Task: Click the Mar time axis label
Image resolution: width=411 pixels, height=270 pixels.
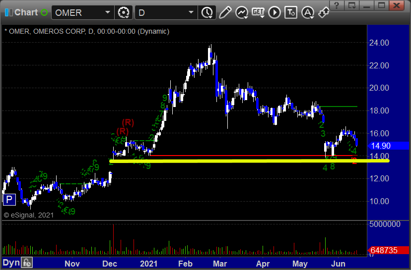Action: (220, 264)
